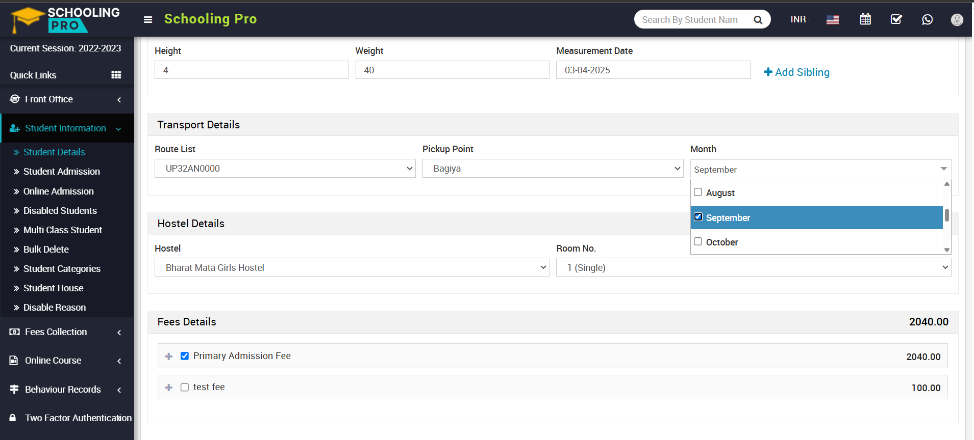Open the INR currency selector

pyautogui.click(x=800, y=19)
